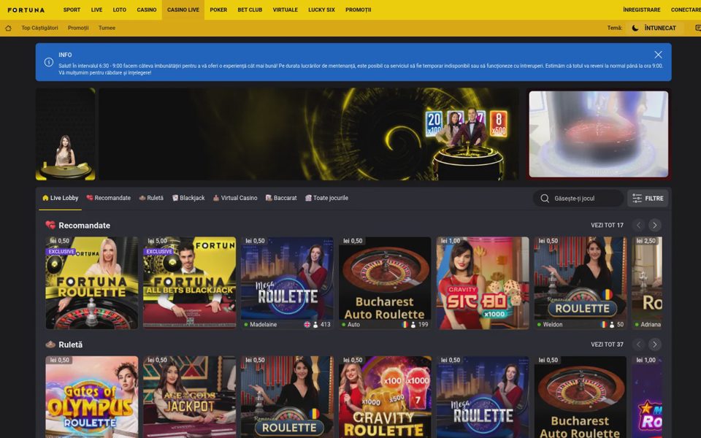701x438 pixels.
Task: Click the ÎNREGISTRARE register button
Action: point(642,9)
